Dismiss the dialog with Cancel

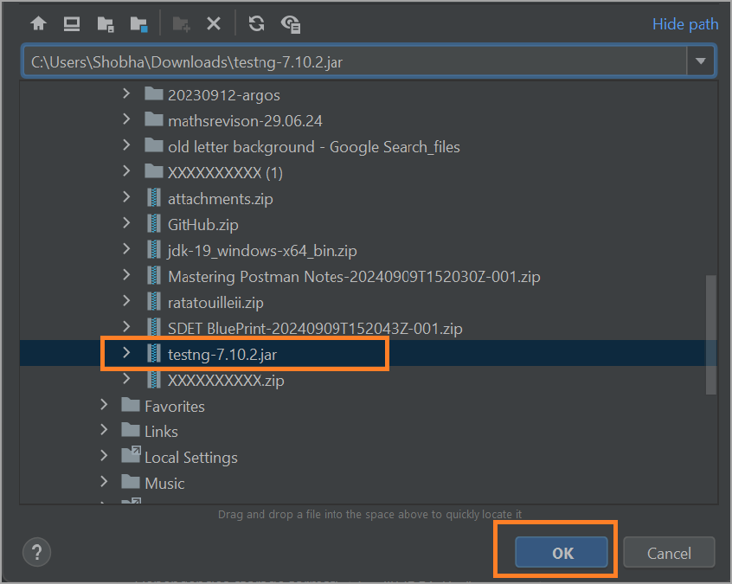(x=669, y=552)
